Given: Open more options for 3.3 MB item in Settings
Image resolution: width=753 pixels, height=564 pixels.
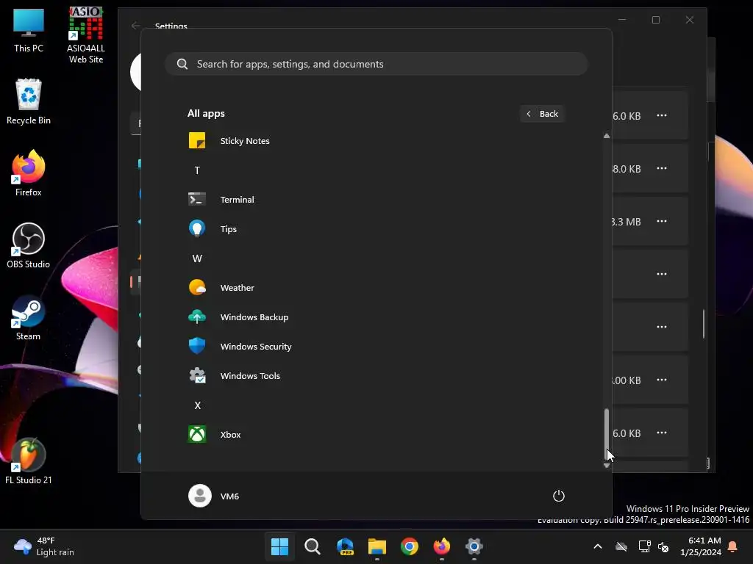Looking at the screenshot, I should pyautogui.click(x=662, y=221).
